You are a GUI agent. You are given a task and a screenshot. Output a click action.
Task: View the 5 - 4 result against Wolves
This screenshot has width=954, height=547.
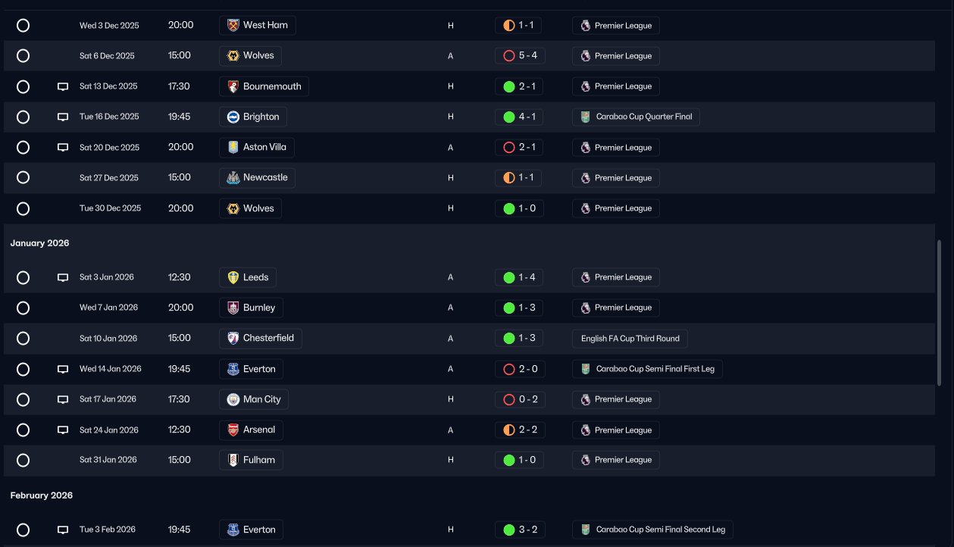coord(521,56)
